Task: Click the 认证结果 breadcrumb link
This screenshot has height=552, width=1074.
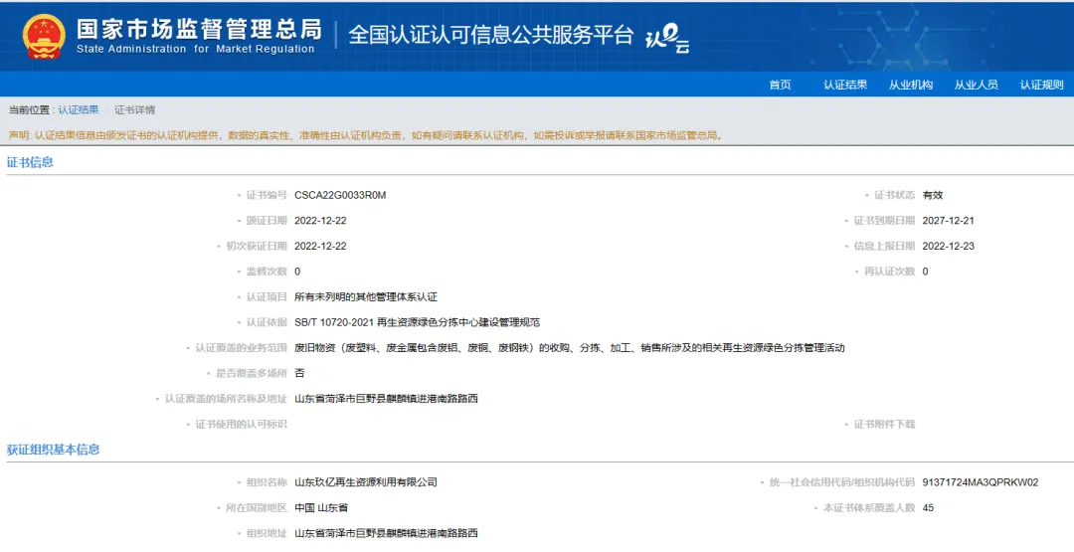Action: point(79,109)
